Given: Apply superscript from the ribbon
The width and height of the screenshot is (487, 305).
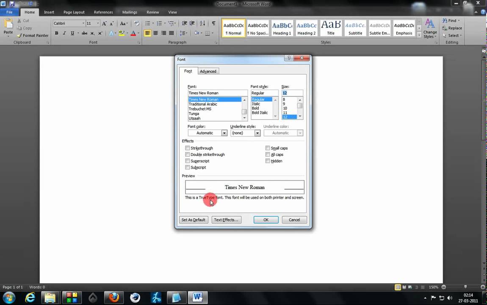Looking at the screenshot, I should [x=100, y=33].
